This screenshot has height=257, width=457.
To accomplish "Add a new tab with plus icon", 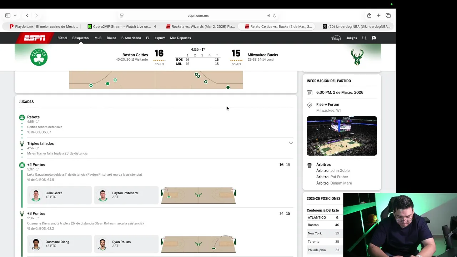I will click(378, 15).
